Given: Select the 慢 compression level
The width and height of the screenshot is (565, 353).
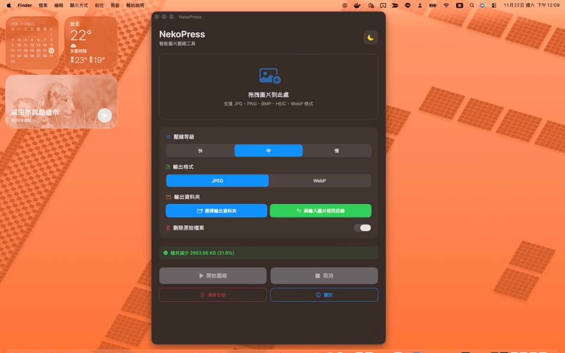Looking at the screenshot, I should click(337, 150).
